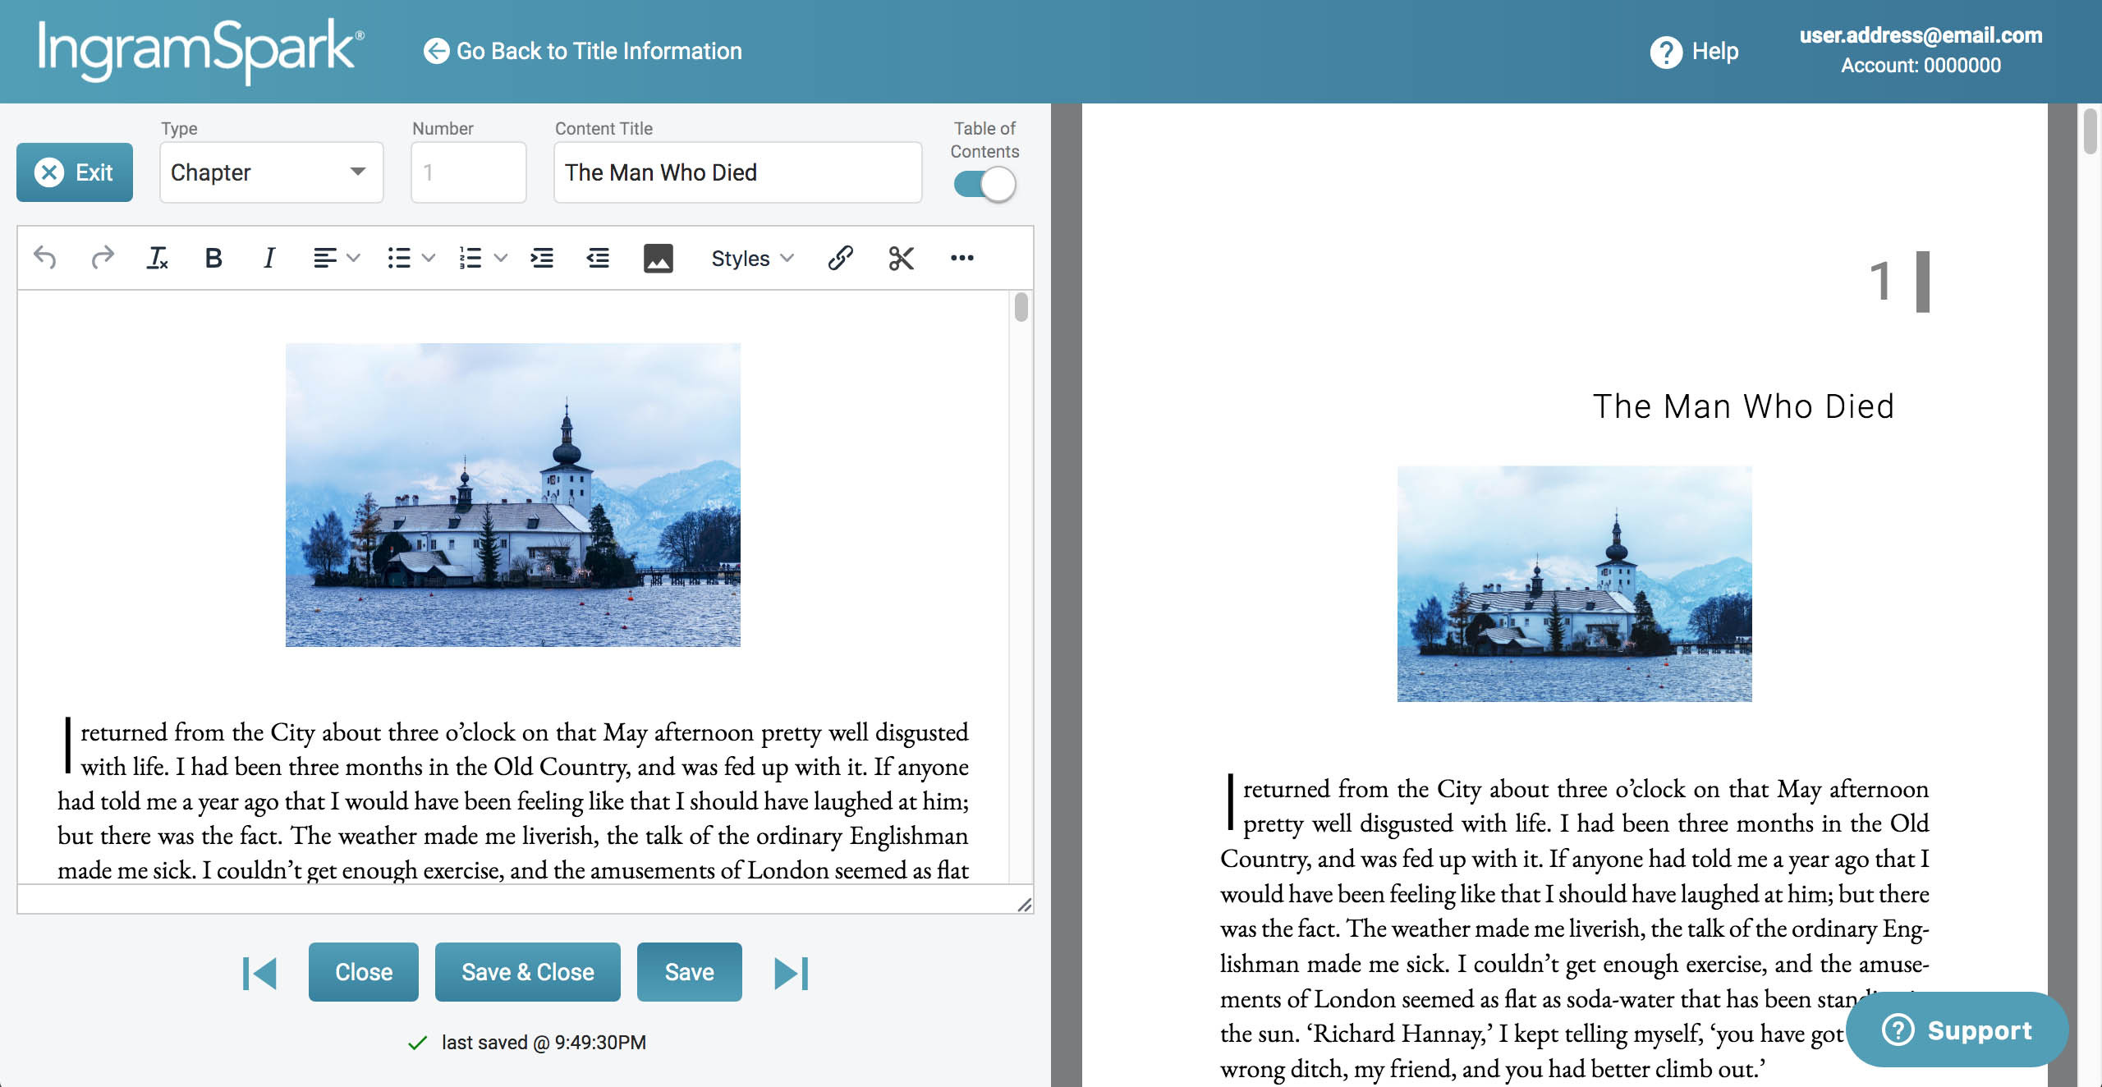Click the Undo arrow icon
The width and height of the screenshot is (2102, 1087).
45,258
